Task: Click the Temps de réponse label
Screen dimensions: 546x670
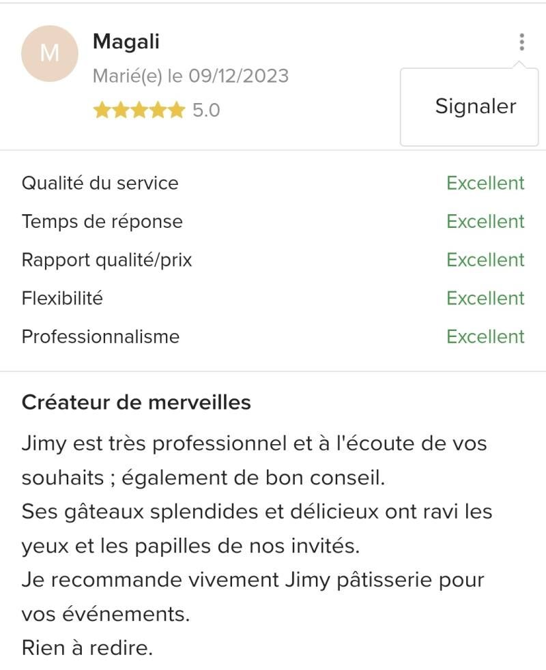Action: pyautogui.click(x=102, y=221)
